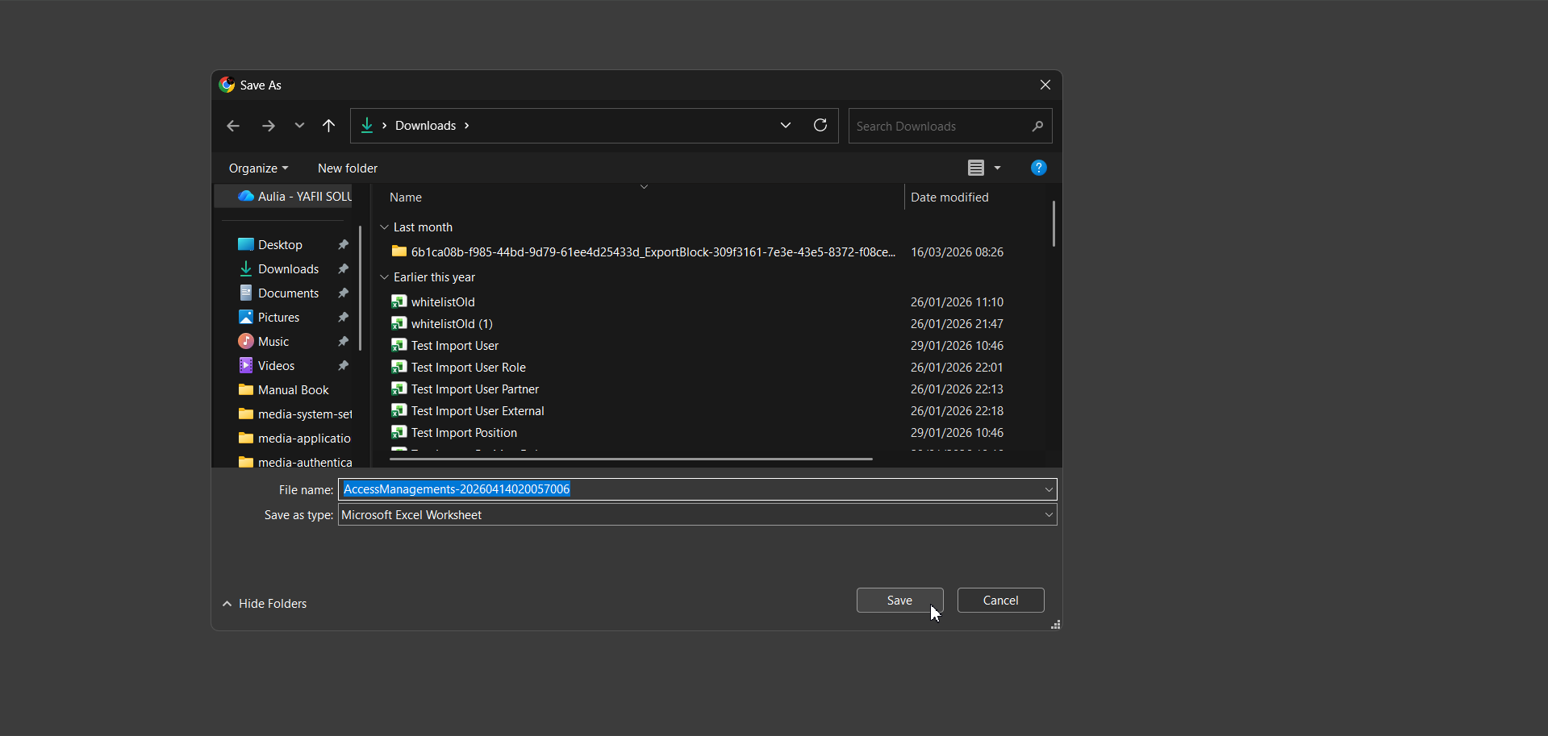This screenshot has width=1548, height=736.
Task: Click the search magnifier icon
Action: coord(1037,126)
